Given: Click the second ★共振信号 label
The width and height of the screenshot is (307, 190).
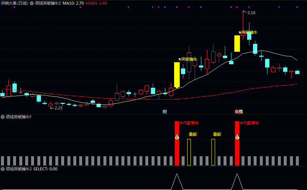Looking at the screenshot, I should 249,123.
